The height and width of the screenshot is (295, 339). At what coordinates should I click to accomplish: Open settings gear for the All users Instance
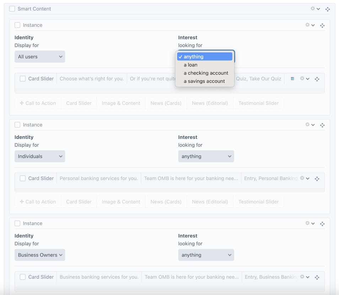pyautogui.click(x=309, y=25)
